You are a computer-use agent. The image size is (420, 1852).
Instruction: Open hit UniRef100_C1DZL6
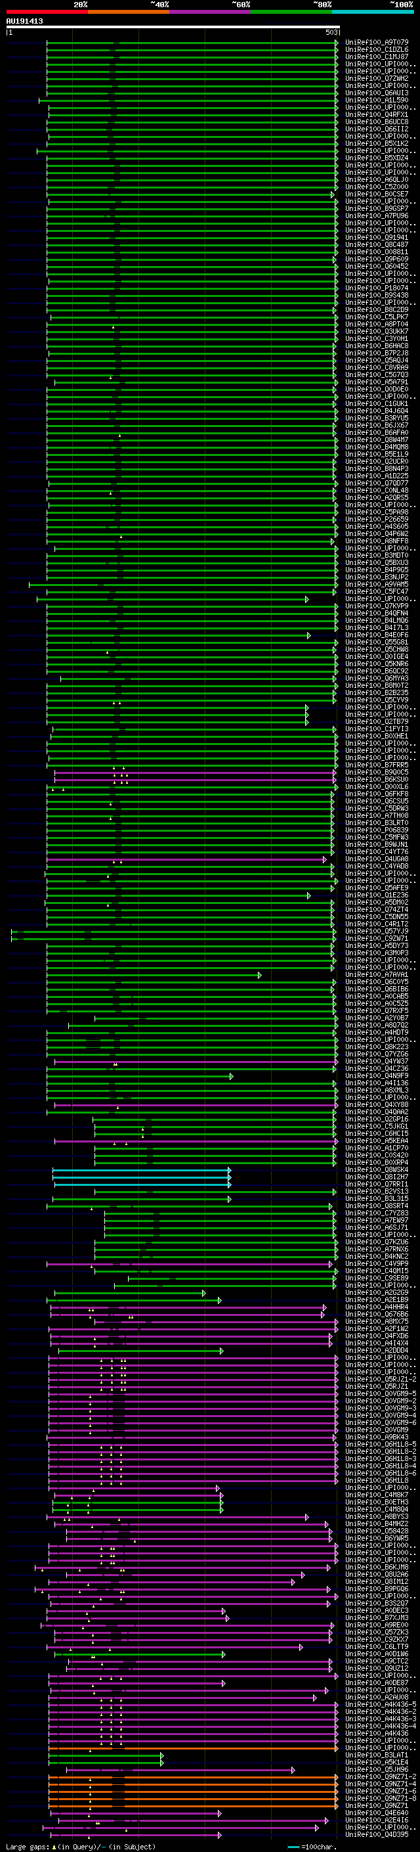point(377,50)
